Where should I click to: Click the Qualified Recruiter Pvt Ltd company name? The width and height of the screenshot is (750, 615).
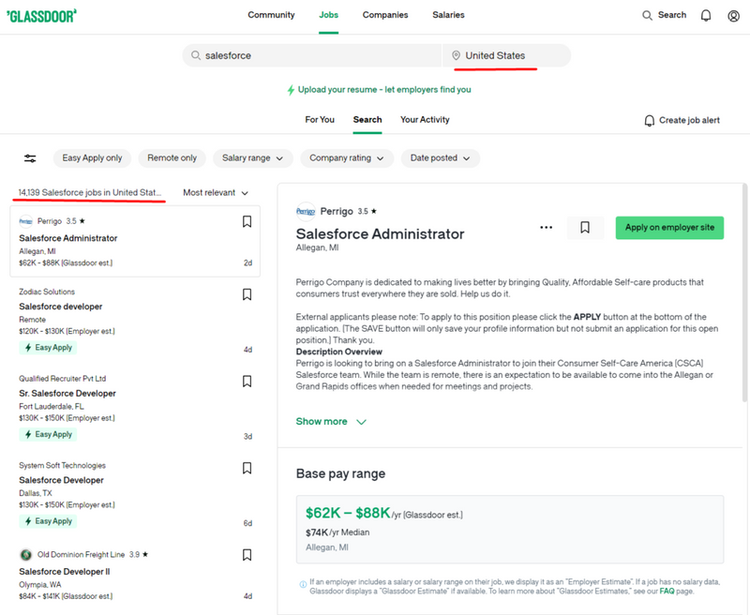62,379
